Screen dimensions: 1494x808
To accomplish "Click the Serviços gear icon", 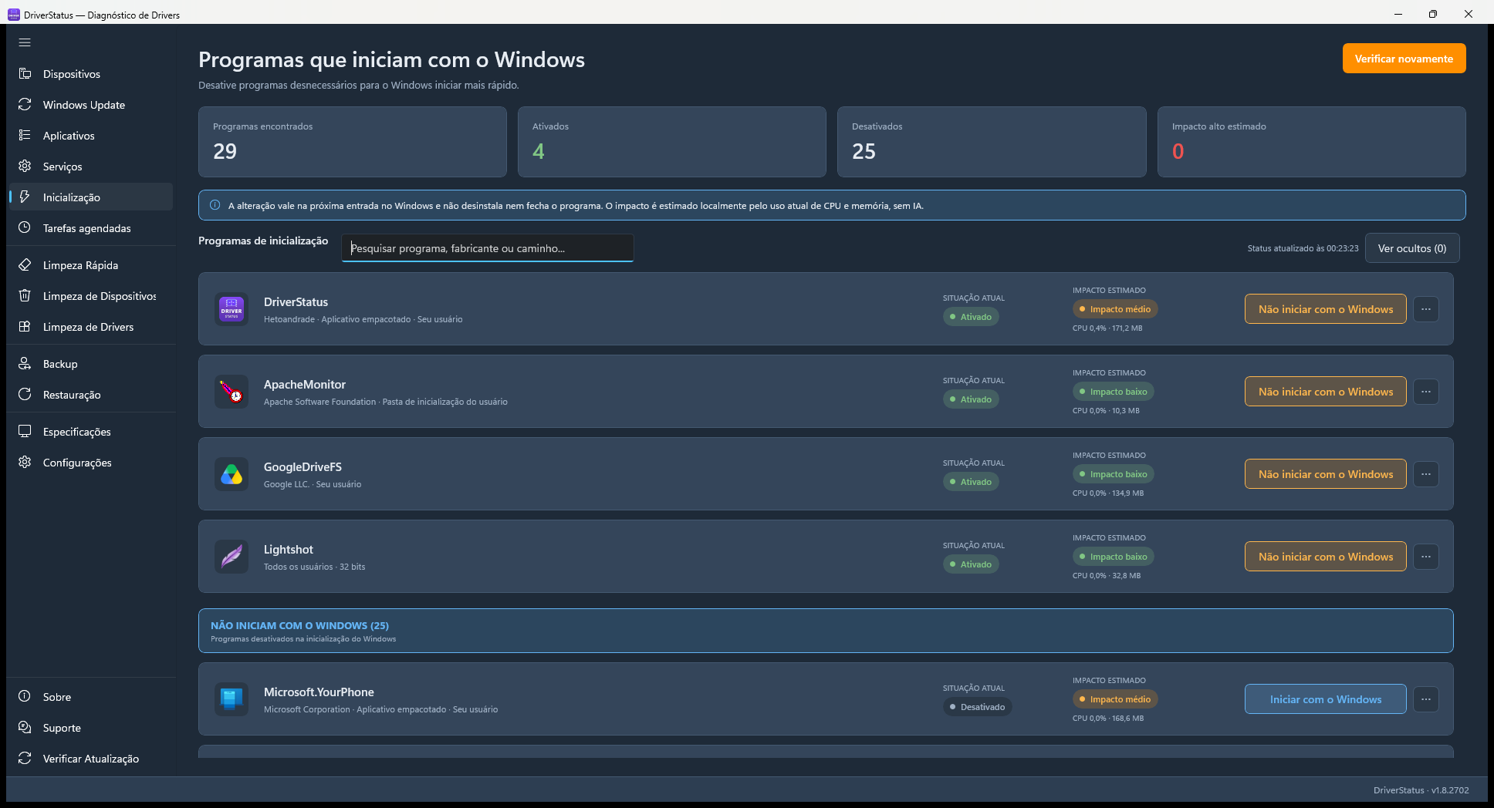I will [x=25, y=167].
